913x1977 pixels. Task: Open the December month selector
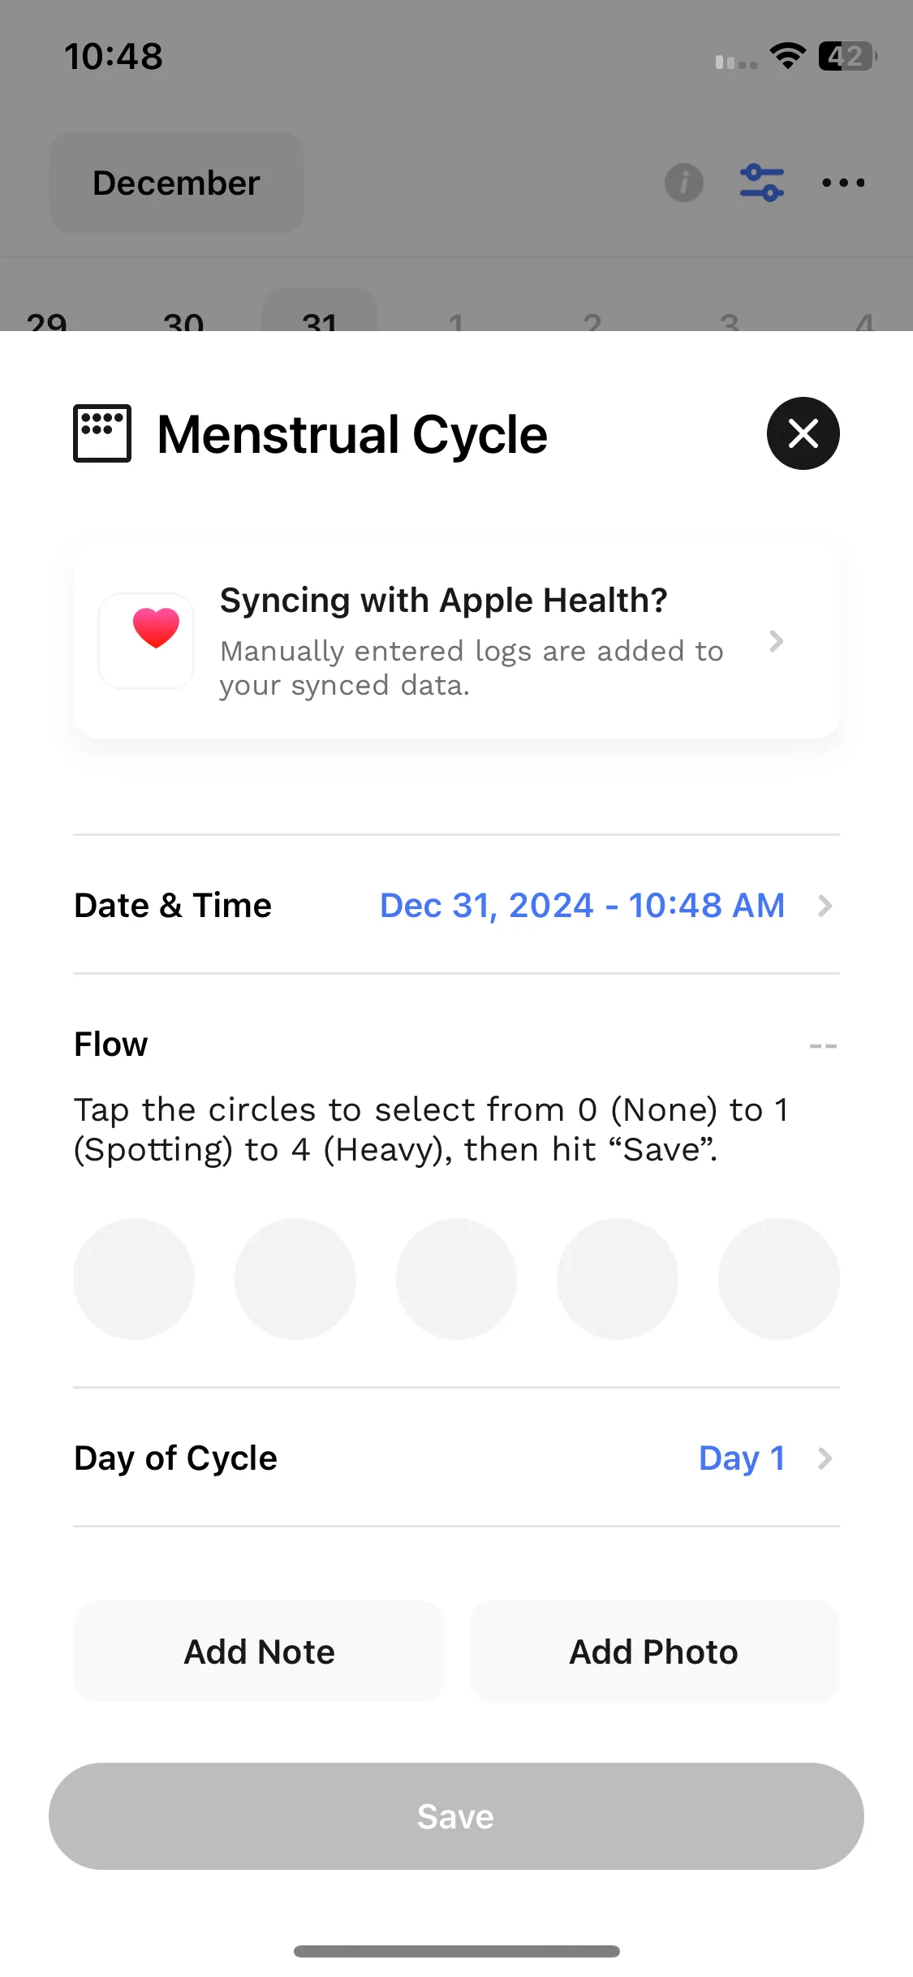pyautogui.click(x=176, y=183)
